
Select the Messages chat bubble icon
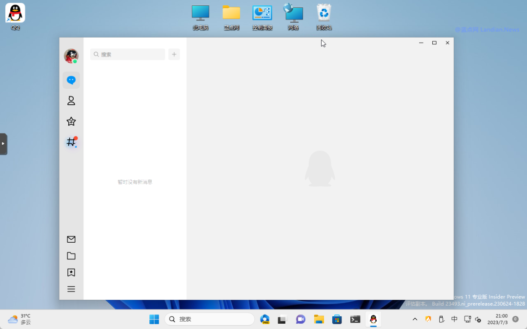(71, 80)
